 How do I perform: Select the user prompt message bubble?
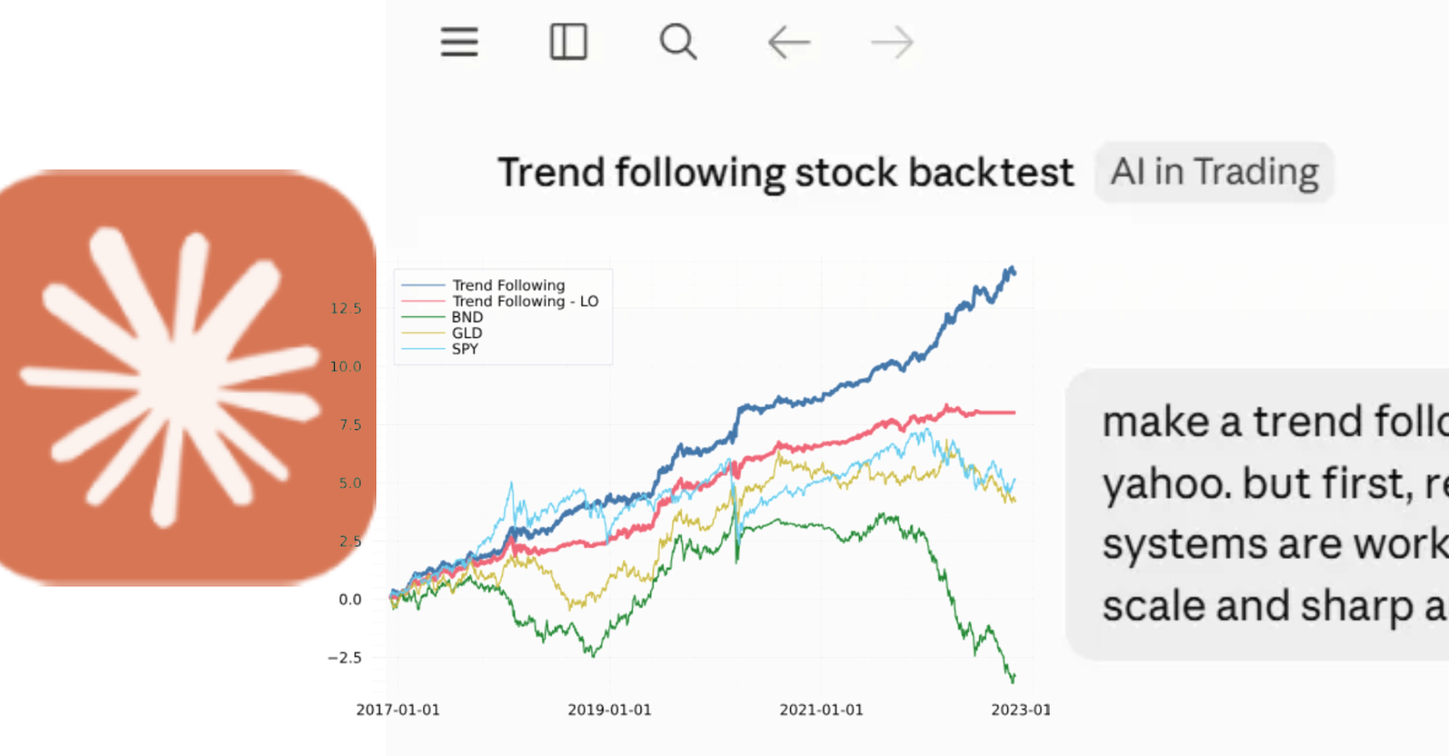(x=1257, y=514)
